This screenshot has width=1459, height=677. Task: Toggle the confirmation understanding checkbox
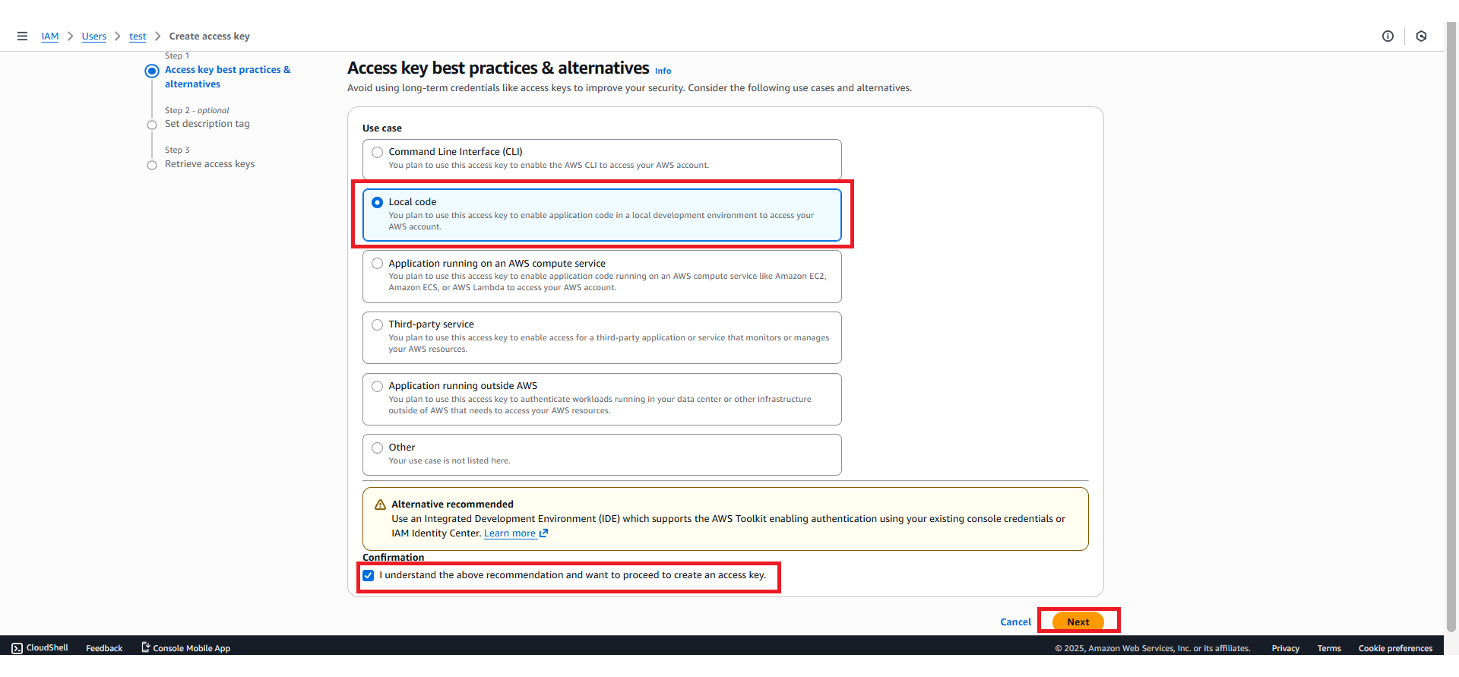369,575
